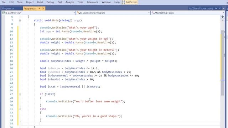This screenshot has width=228, height=128.
Task: Open the Test menu
Action: point(59,2)
